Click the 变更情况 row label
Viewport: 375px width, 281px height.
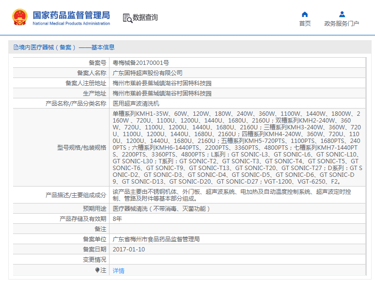coord(94,260)
